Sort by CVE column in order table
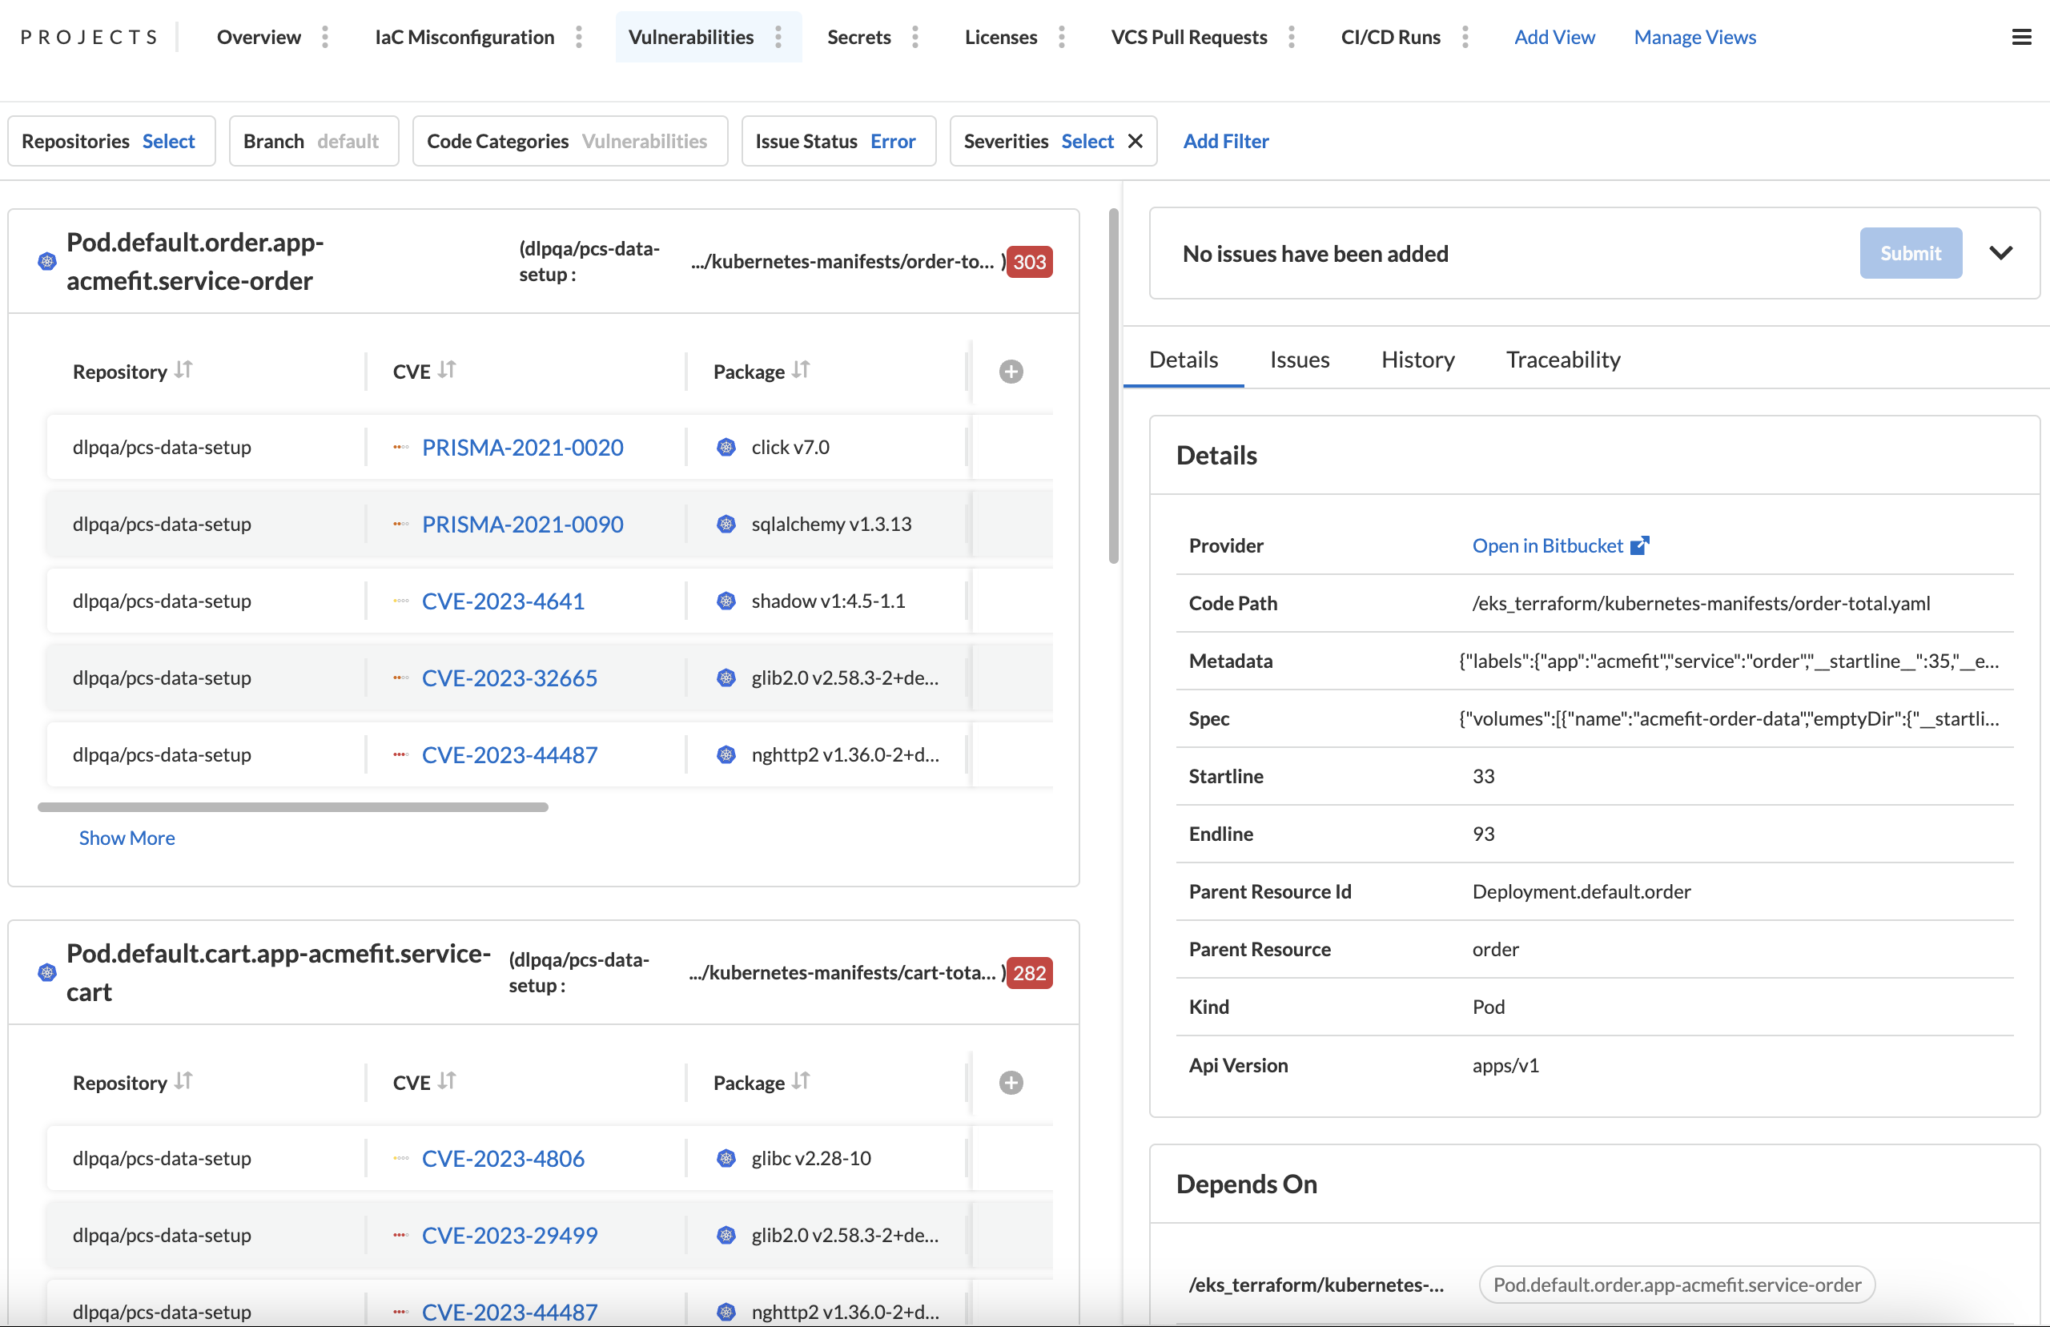 coord(446,371)
